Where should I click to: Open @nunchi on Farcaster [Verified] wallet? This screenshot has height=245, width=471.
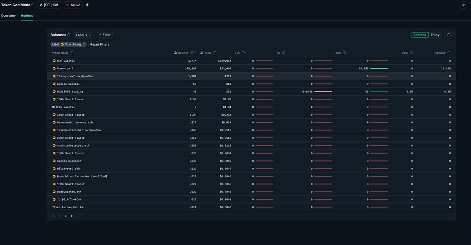[x=82, y=176]
